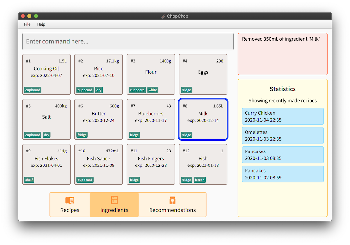The image size is (350, 245).
Task: Switch to the Recommendations tab label
Action: coord(172,210)
